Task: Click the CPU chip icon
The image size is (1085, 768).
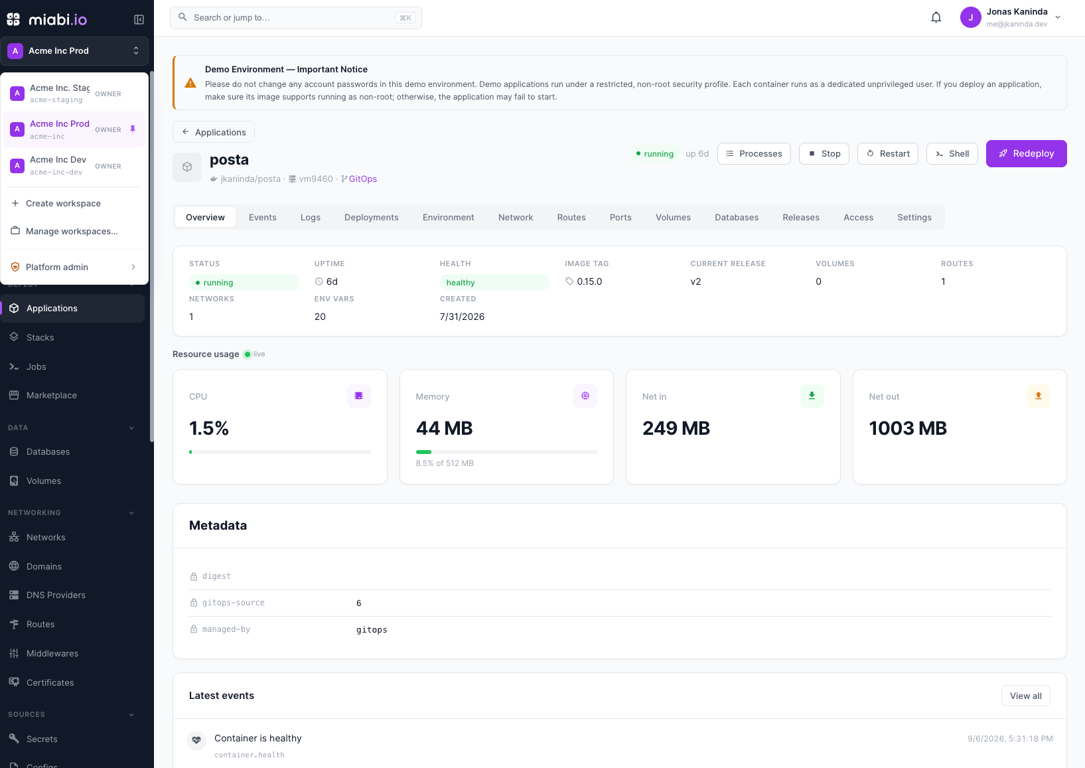Action: (358, 396)
